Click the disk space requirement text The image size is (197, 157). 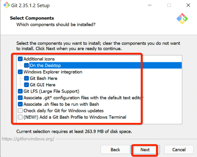point(74,131)
